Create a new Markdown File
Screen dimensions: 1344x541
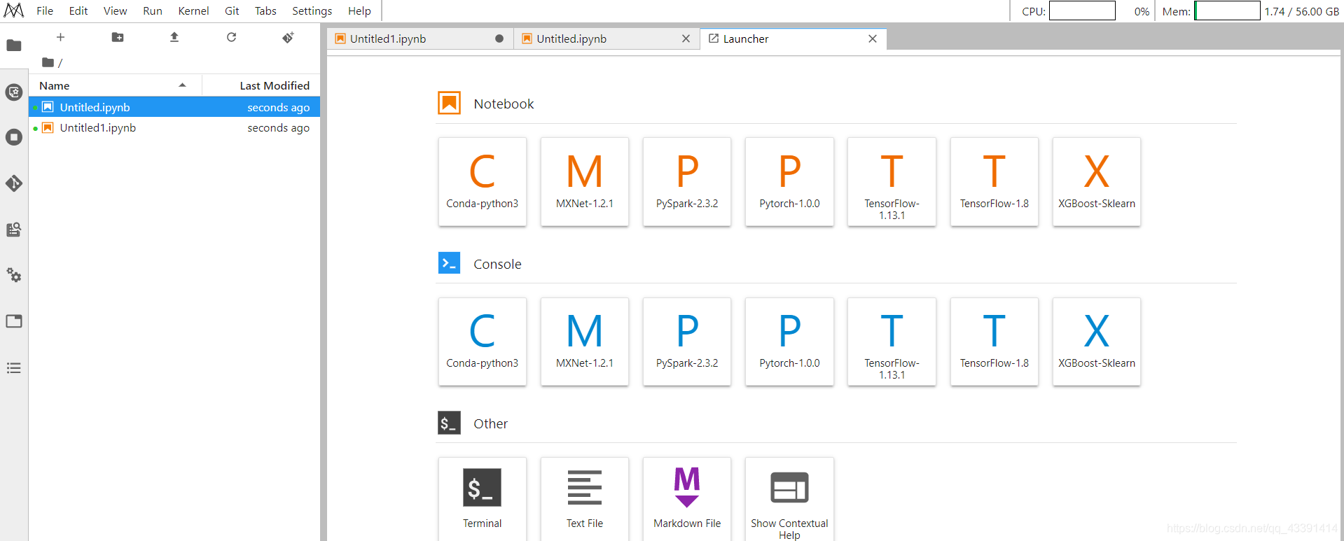coord(687,499)
